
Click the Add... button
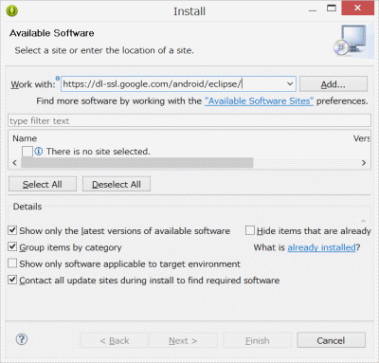click(x=334, y=84)
